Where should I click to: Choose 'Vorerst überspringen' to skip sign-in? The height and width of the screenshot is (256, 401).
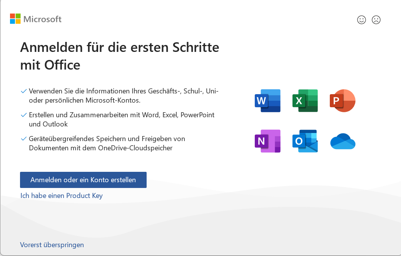[52, 245]
